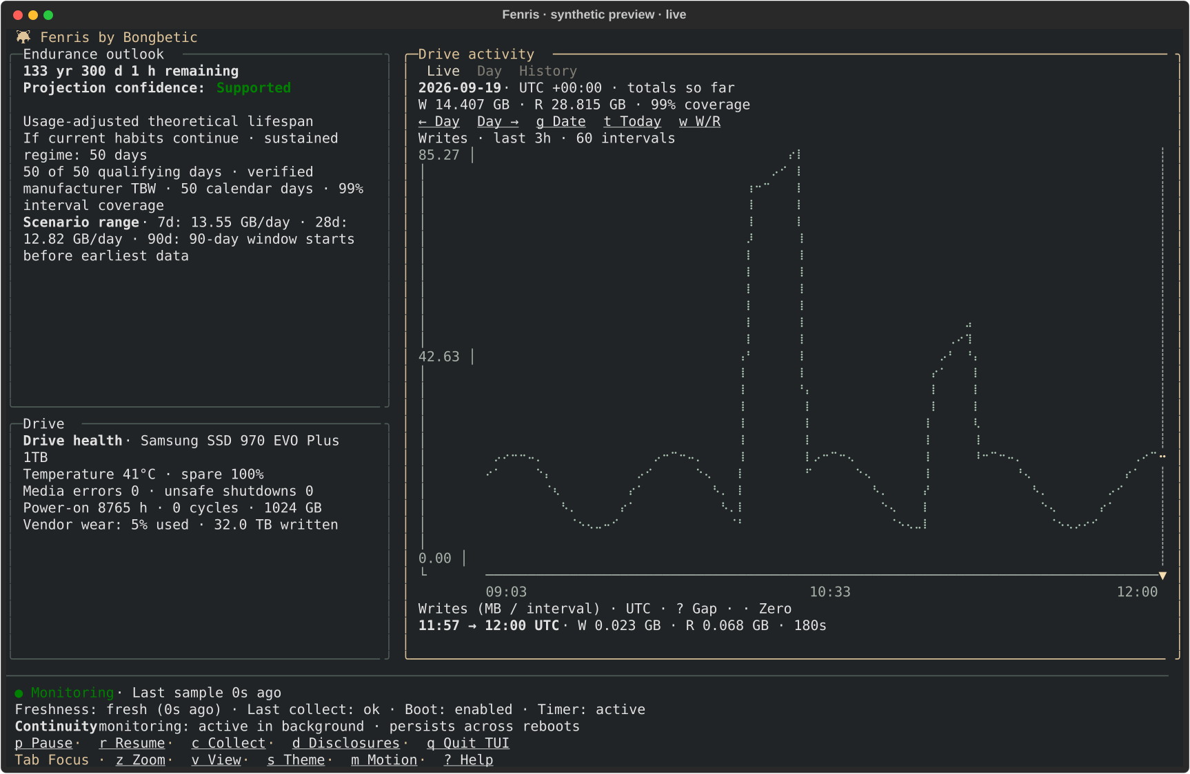Click y-axis label 85.27
Screen dimensions: 1190x774
438,156
